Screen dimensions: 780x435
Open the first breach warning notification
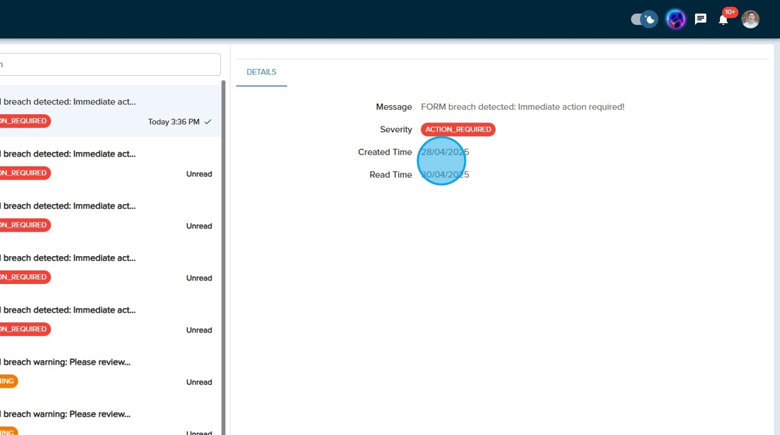point(104,371)
